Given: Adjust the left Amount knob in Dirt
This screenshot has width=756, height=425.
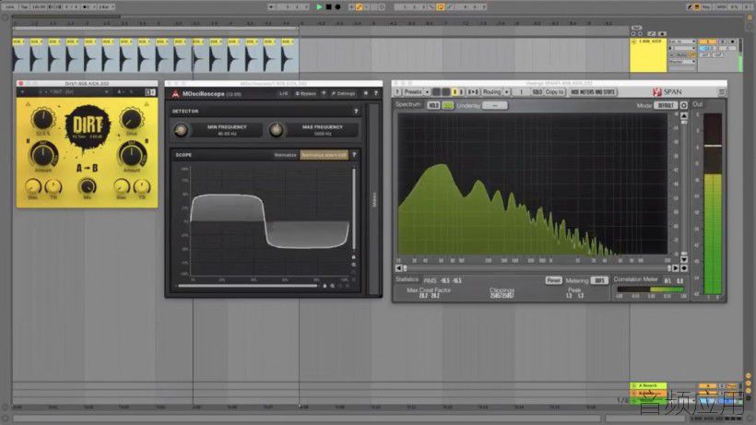Looking at the screenshot, I should (x=43, y=154).
